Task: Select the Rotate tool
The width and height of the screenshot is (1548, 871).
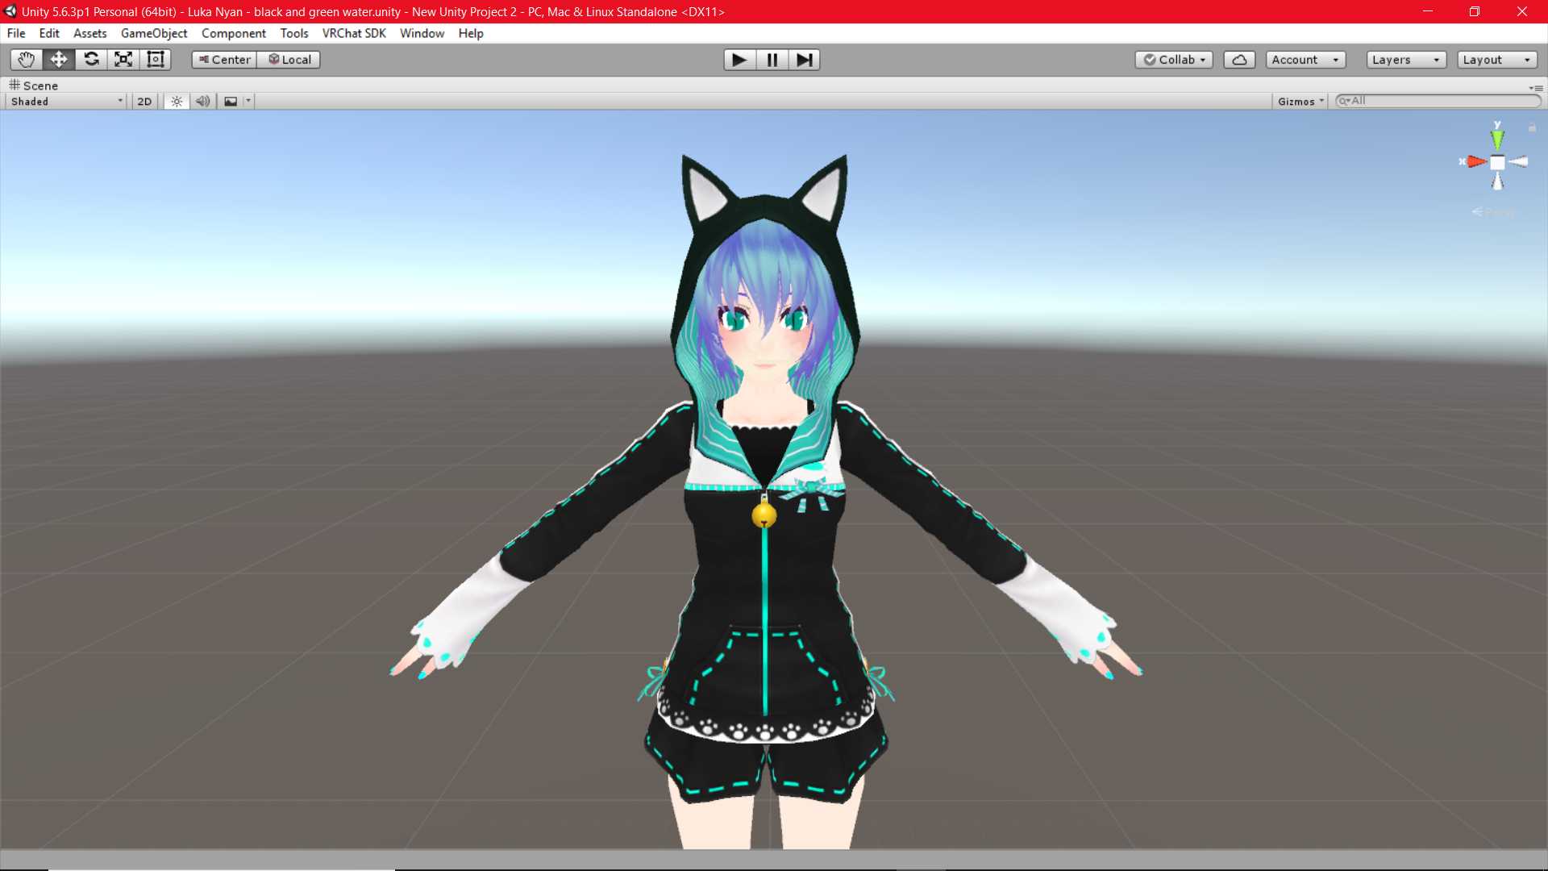Action: (x=90, y=59)
